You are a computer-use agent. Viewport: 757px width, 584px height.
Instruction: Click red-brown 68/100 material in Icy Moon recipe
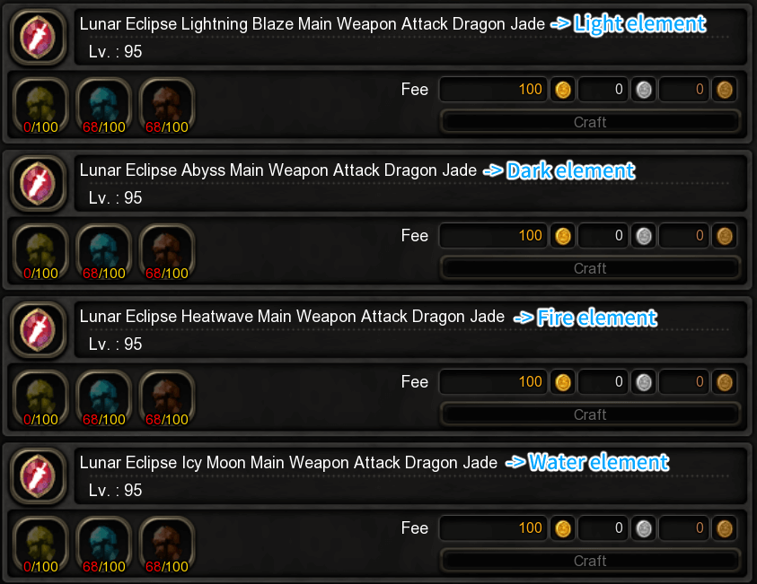click(167, 545)
